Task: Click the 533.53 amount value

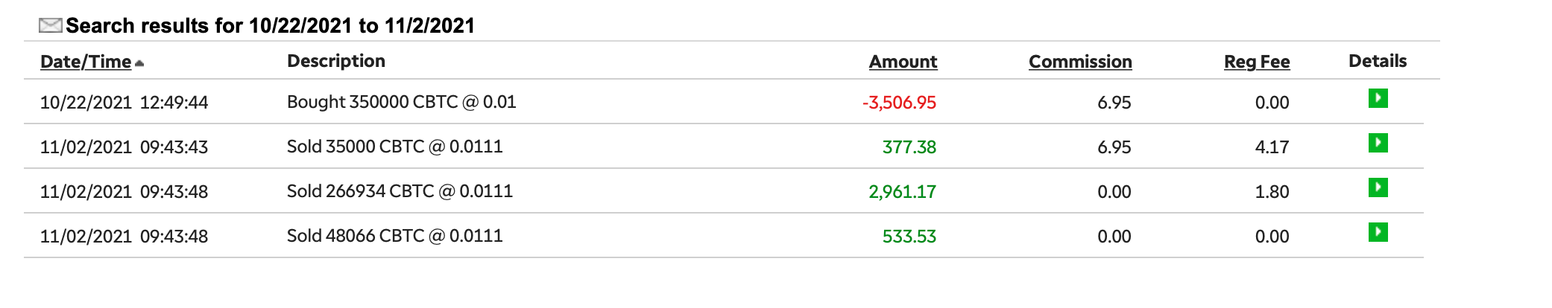Action: [x=909, y=237]
